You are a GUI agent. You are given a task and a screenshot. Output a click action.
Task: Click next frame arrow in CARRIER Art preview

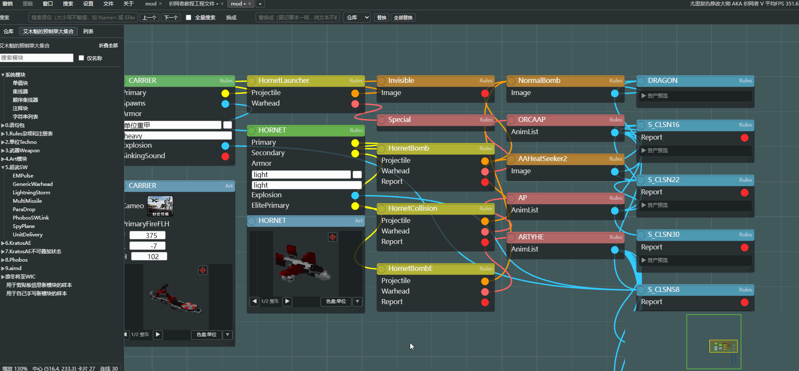[158, 334]
